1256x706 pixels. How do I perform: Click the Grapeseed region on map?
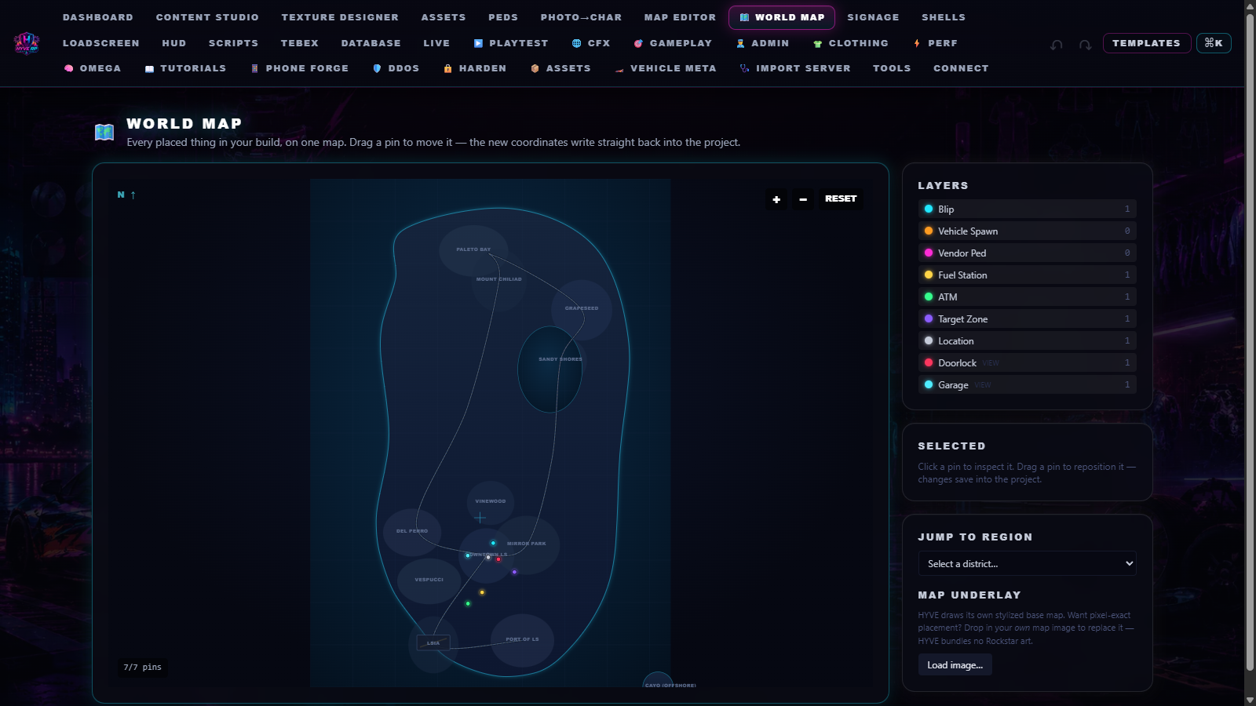[x=582, y=309]
